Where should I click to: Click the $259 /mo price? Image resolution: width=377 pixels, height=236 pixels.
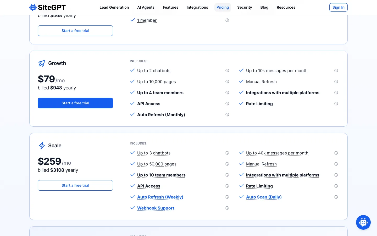(x=54, y=161)
